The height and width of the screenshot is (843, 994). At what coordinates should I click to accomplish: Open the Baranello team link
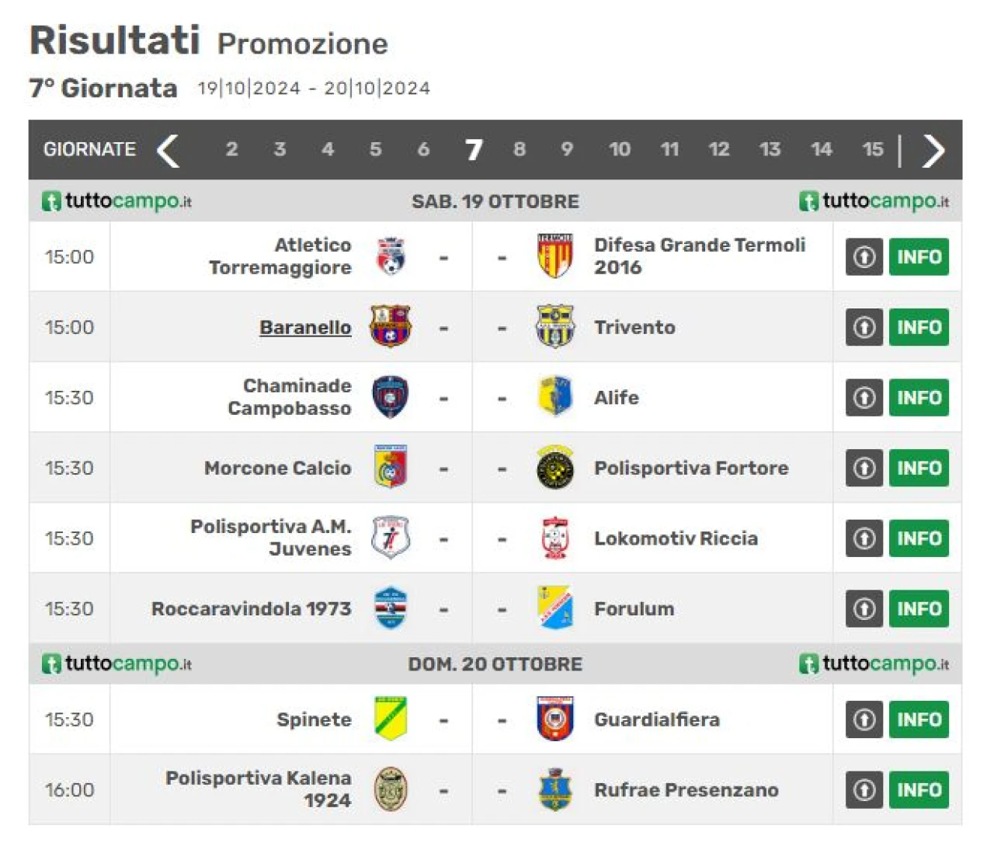[x=305, y=327]
